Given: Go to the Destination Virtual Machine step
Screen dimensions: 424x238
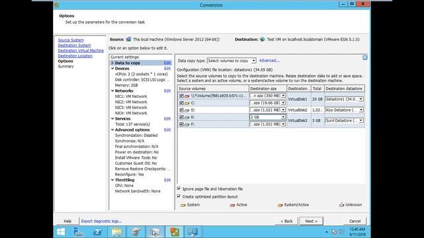Looking at the screenshot, I should pyautogui.click(x=81, y=50).
